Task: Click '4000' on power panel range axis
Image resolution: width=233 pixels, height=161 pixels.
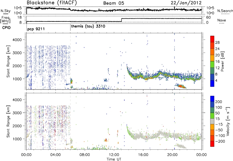Action: (17, 40)
